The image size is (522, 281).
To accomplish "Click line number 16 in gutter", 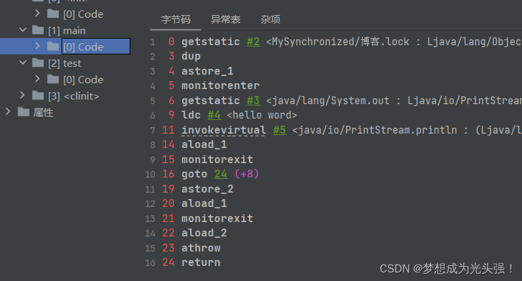I will [x=150, y=263].
